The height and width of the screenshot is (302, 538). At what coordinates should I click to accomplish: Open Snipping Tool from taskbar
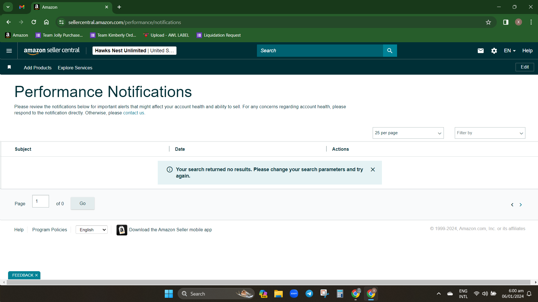(x=324, y=294)
